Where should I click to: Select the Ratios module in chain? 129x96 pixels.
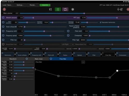click(x=65, y=54)
